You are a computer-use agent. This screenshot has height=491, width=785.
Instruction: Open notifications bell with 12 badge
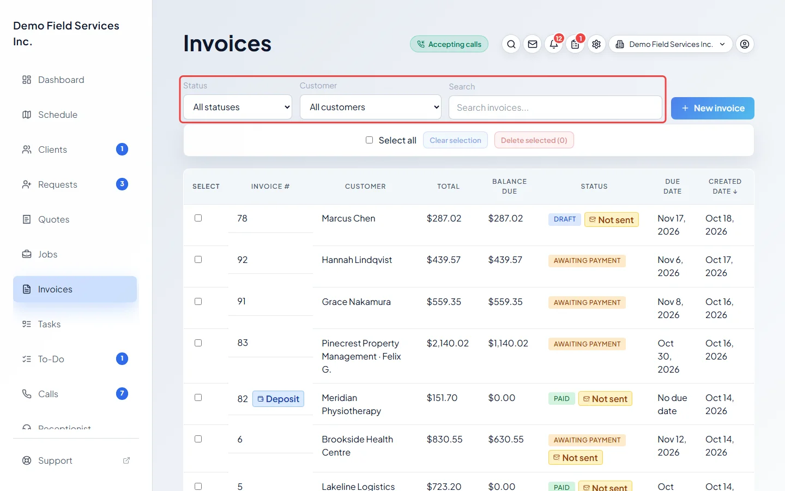[x=554, y=44]
